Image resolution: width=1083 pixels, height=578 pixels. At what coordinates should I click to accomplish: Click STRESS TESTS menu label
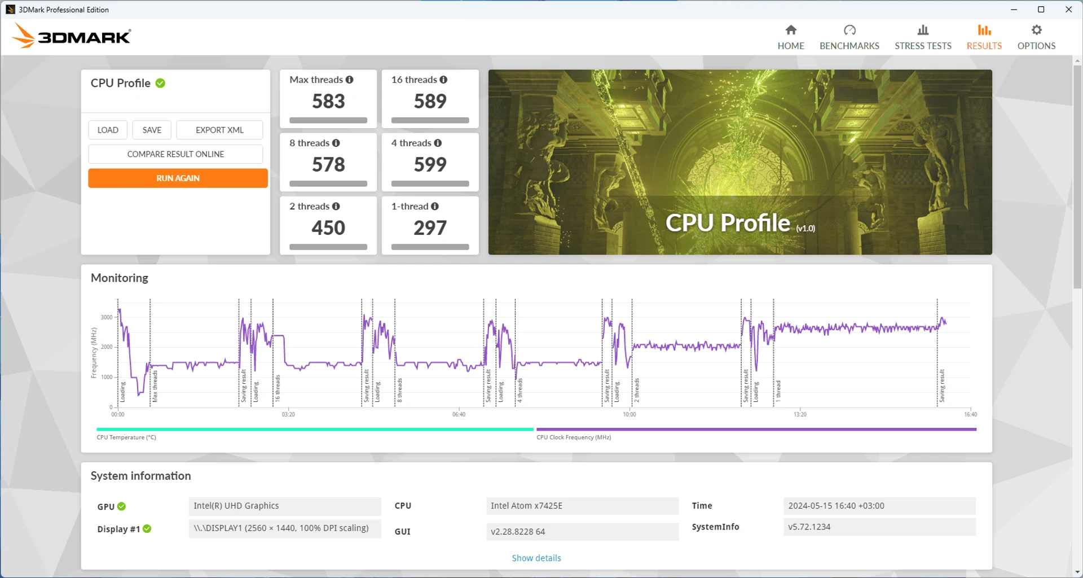coord(923,46)
